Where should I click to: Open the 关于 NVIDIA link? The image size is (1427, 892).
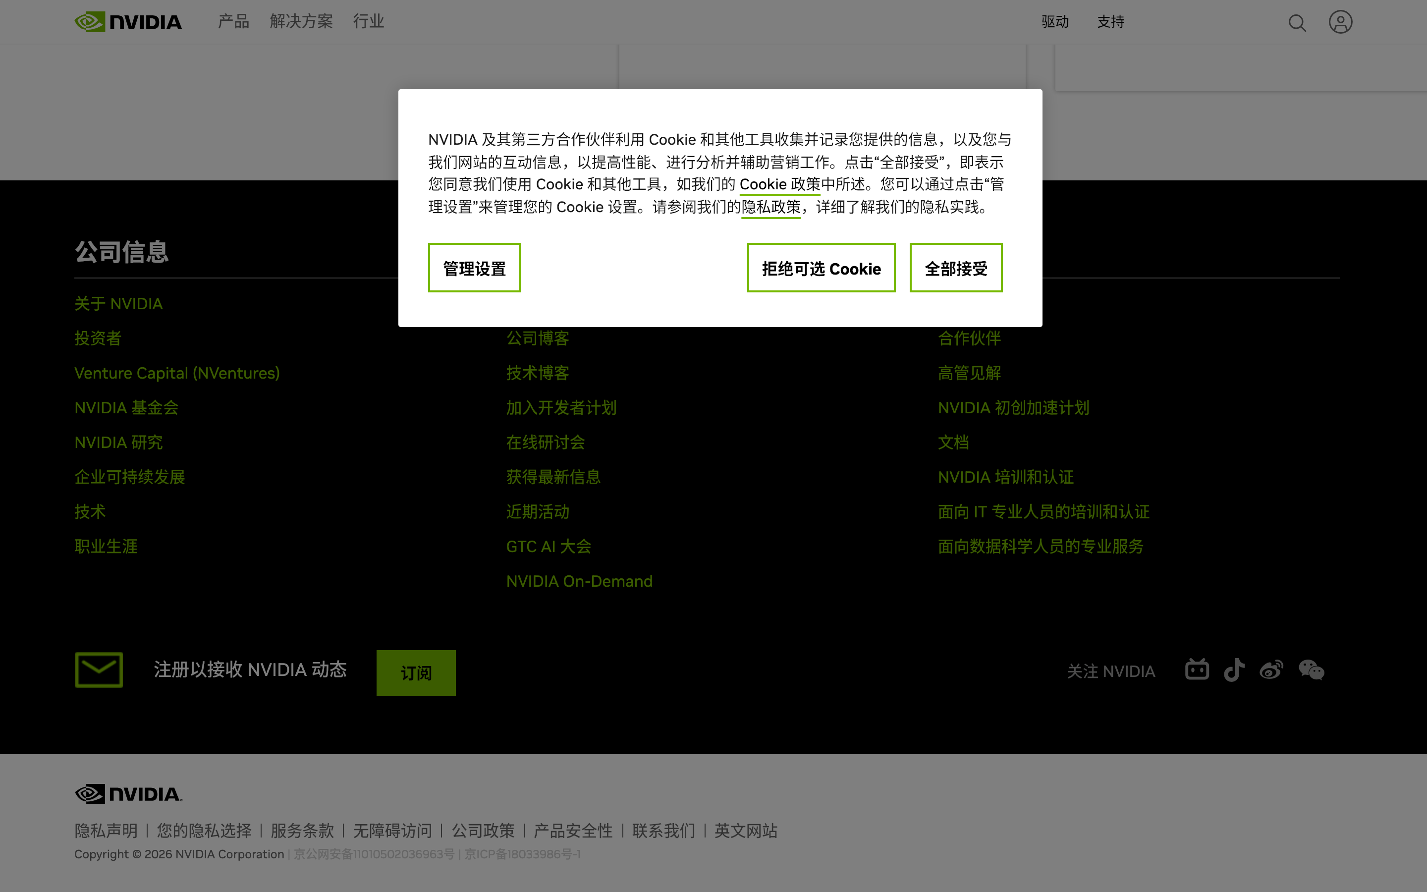(118, 304)
